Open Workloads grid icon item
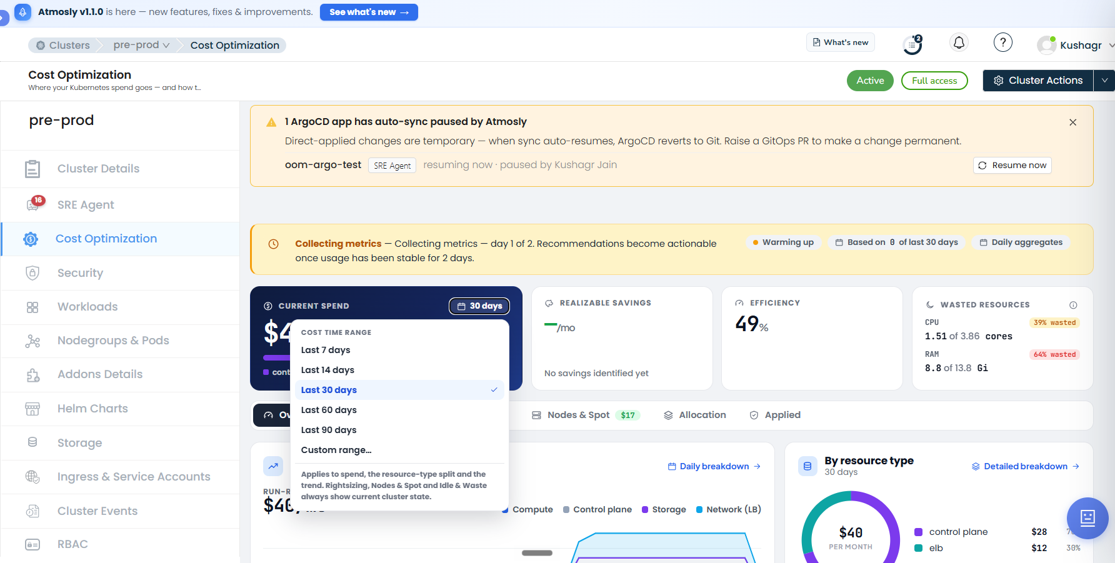Viewport: 1115px width, 563px height. pos(32,307)
